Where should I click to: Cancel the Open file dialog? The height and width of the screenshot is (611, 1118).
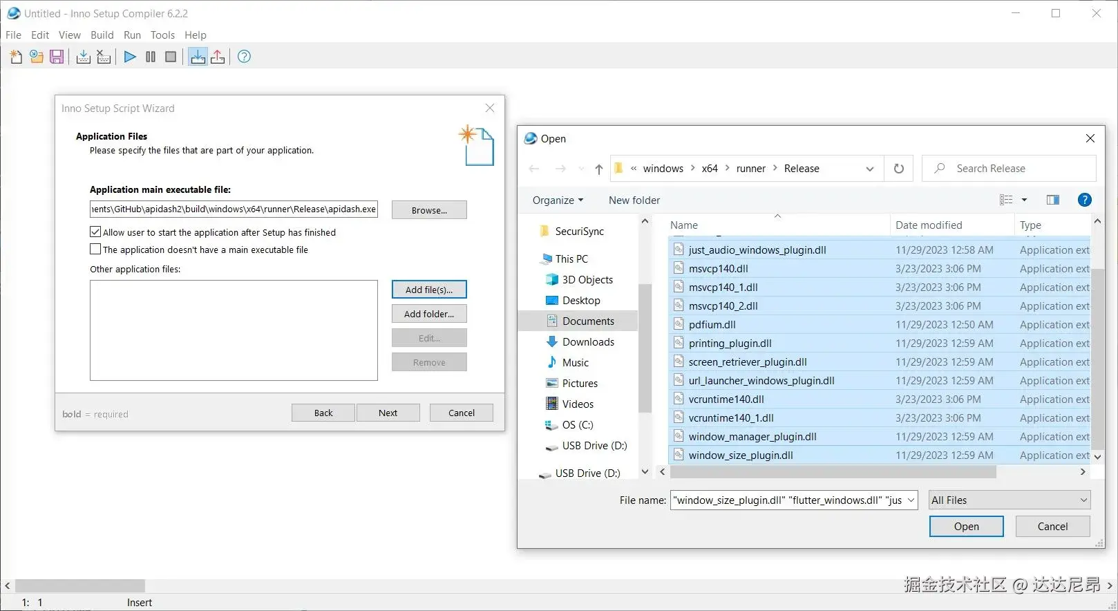tap(1053, 527)
